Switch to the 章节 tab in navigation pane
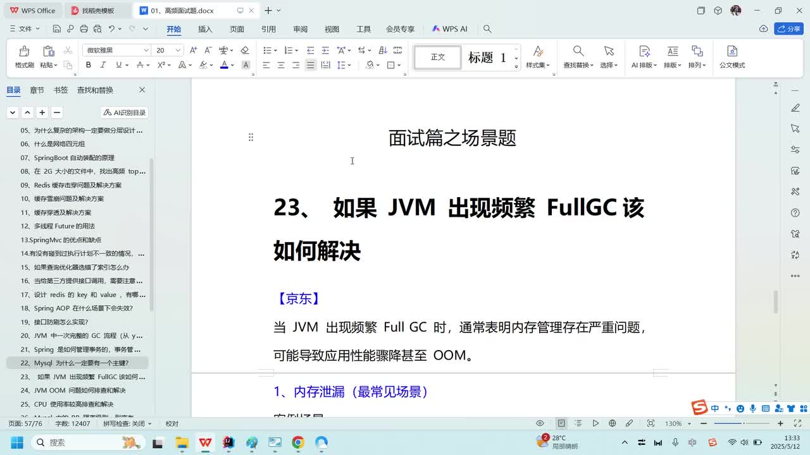 (x=37, y=90)
